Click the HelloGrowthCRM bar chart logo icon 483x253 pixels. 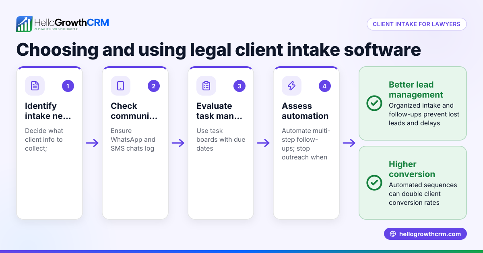[x=24, y=24]
